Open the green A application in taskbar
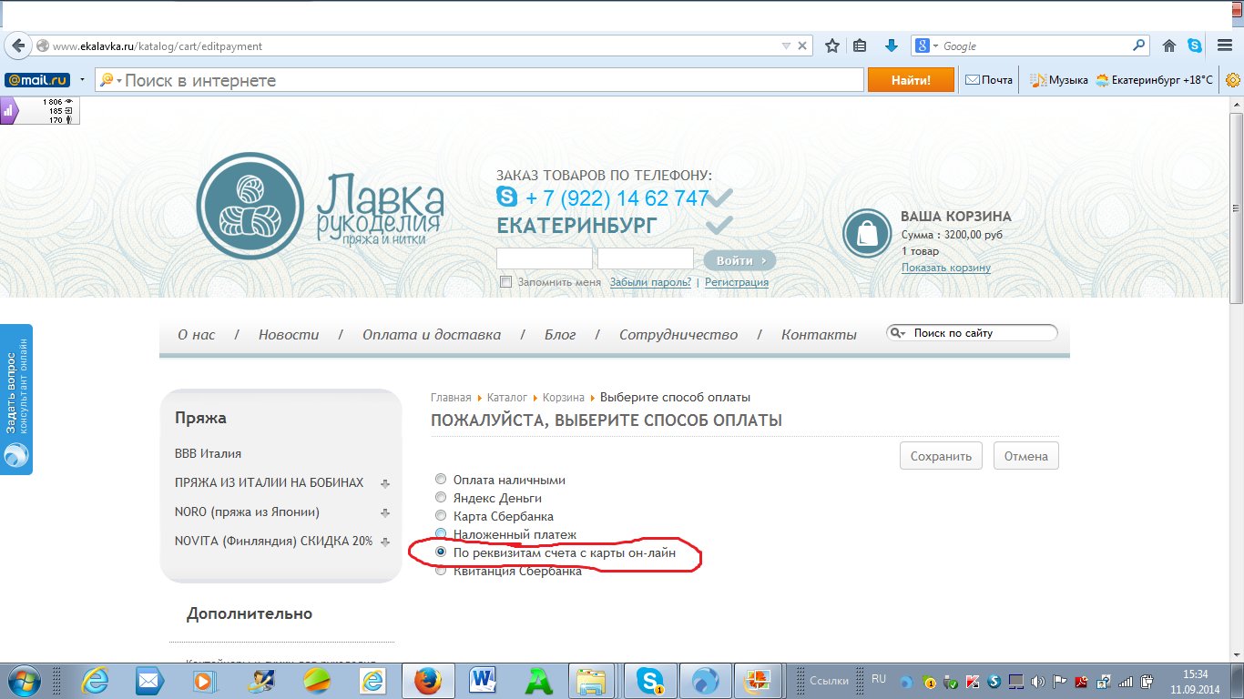This screenshot has height=699, width=1244. click(539, 680)
